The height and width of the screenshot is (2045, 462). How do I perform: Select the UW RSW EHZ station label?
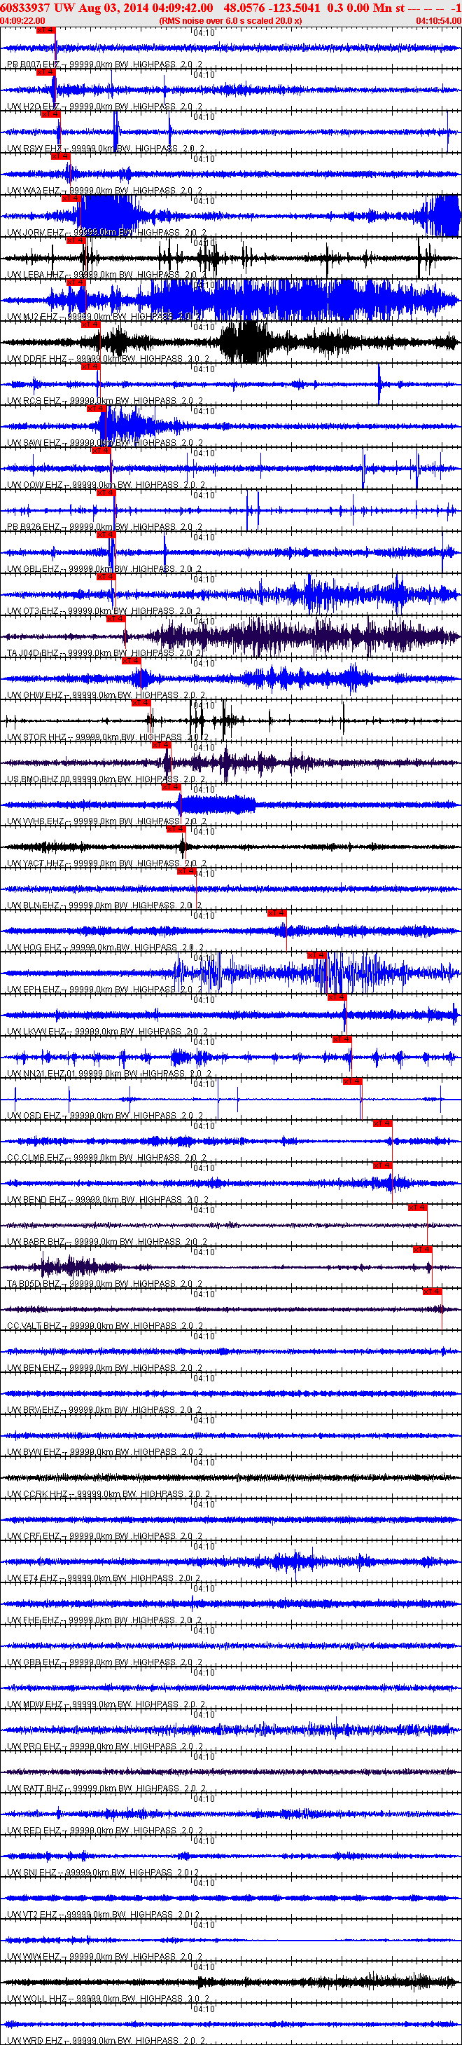106,149
